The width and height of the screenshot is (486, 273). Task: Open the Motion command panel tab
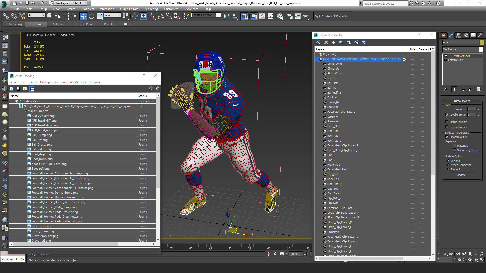click(466, 35)
